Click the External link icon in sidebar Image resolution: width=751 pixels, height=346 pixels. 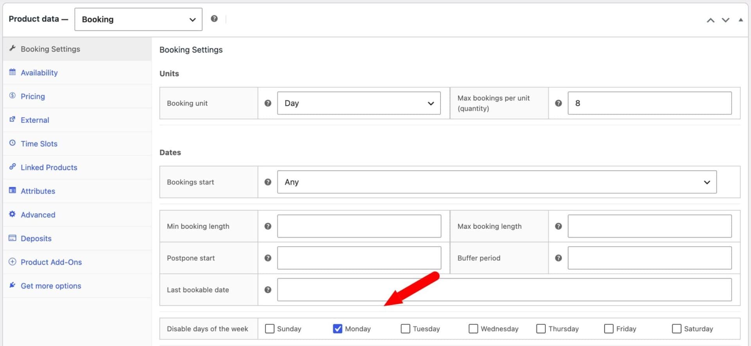point(13,119)
